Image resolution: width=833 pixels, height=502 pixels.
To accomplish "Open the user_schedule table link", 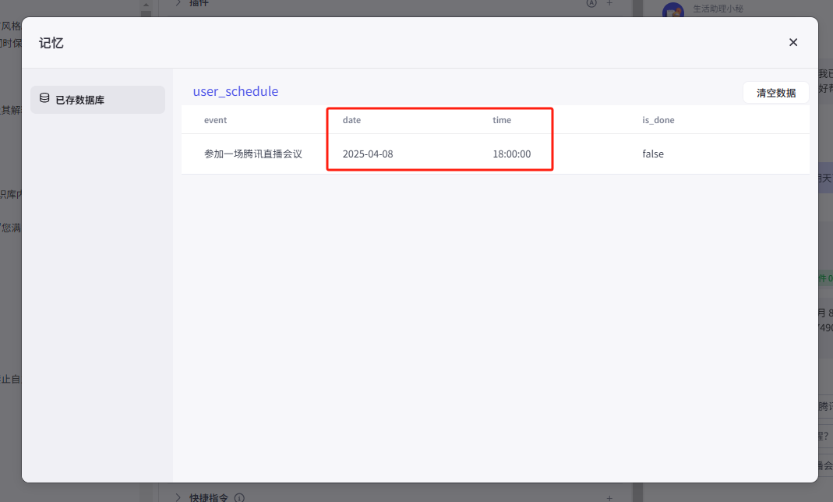I will (235, 91).
